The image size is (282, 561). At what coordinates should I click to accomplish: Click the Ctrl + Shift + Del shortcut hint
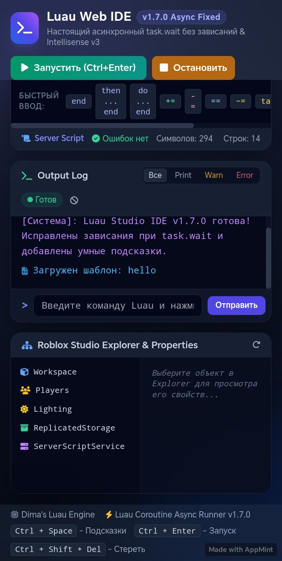[x=58, y=549]
